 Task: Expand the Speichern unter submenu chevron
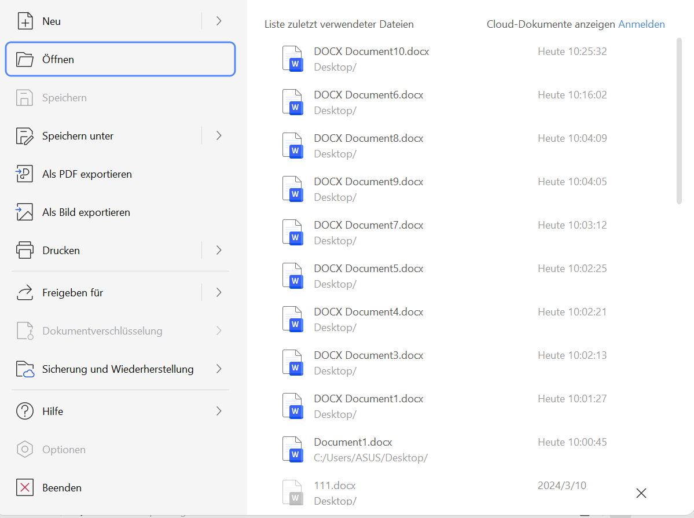click(x=218, y=135)
